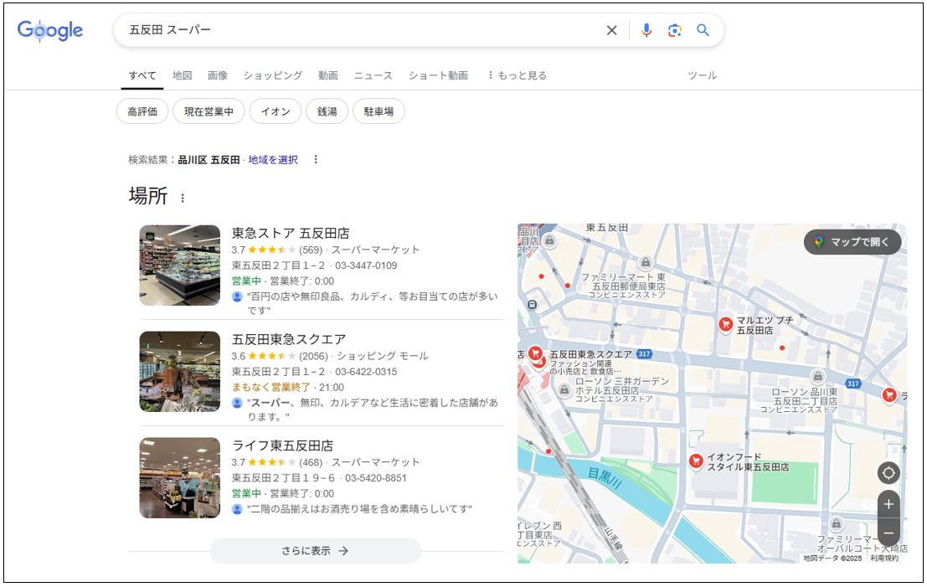Image resolution: width=927 pixels, height=587 pixels.
Task: Click the マルエツ プチ 五反田店 map pin
Action: click(x=725, y=325)
